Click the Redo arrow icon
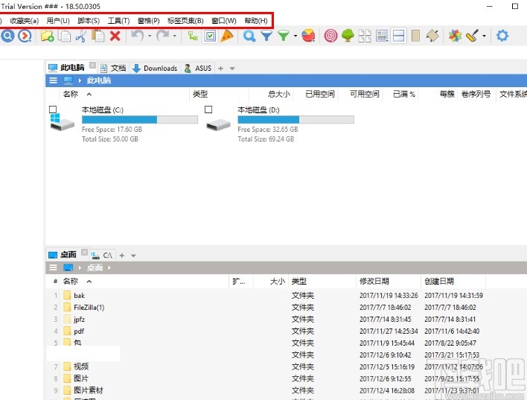Image resolution: width=527 pixels, height=400 pixels. pyautogui.click(x=163, y=35)
